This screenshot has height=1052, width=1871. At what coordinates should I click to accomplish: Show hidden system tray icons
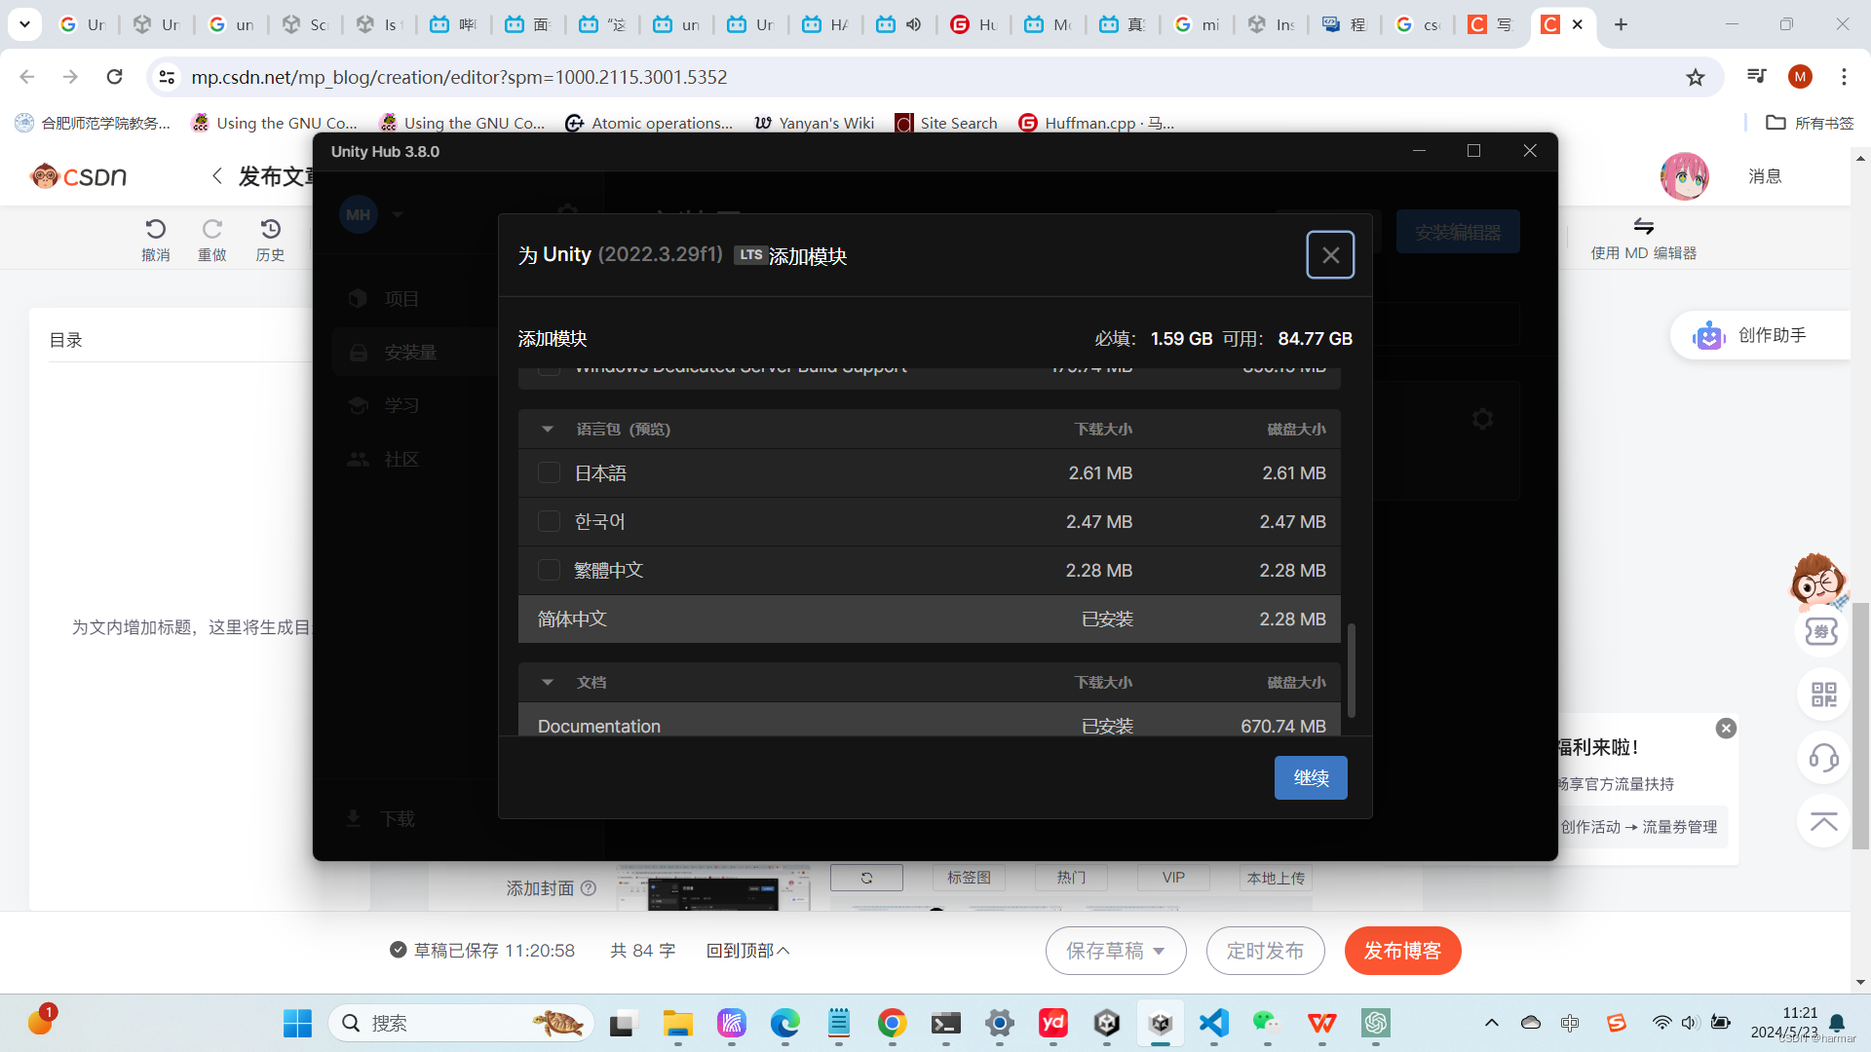click(1491, 1024)
